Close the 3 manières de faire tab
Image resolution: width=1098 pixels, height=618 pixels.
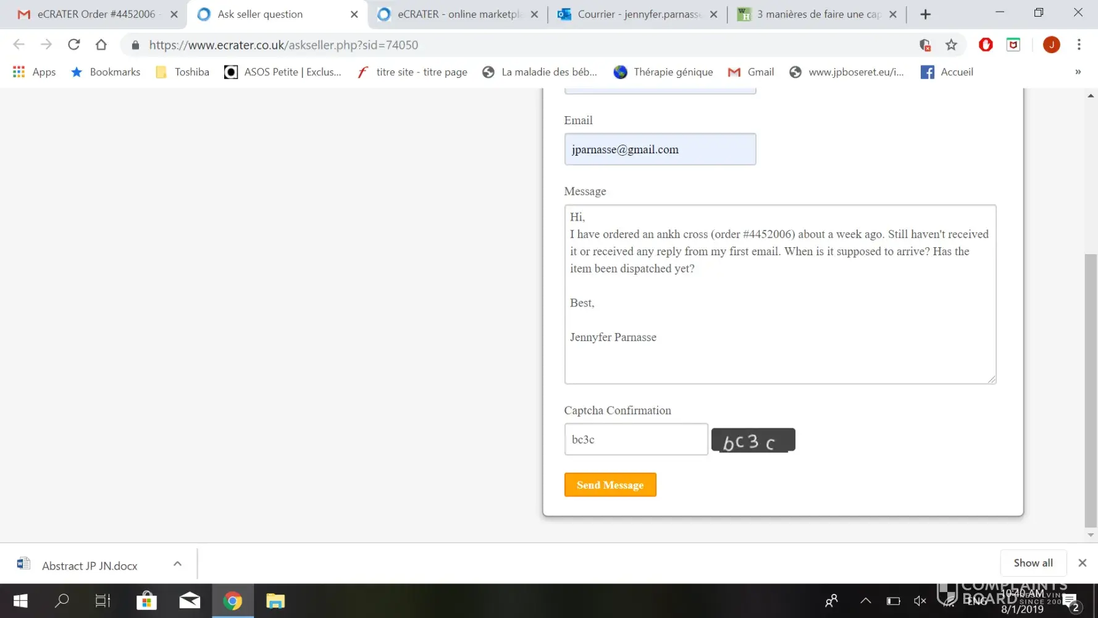click(x=892, y=14)
